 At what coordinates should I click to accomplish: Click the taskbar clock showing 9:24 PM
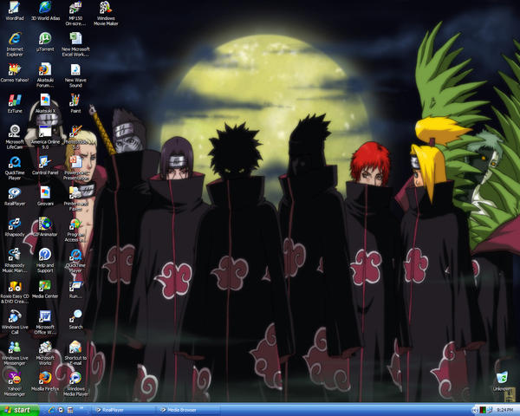(x=504, y=410)
